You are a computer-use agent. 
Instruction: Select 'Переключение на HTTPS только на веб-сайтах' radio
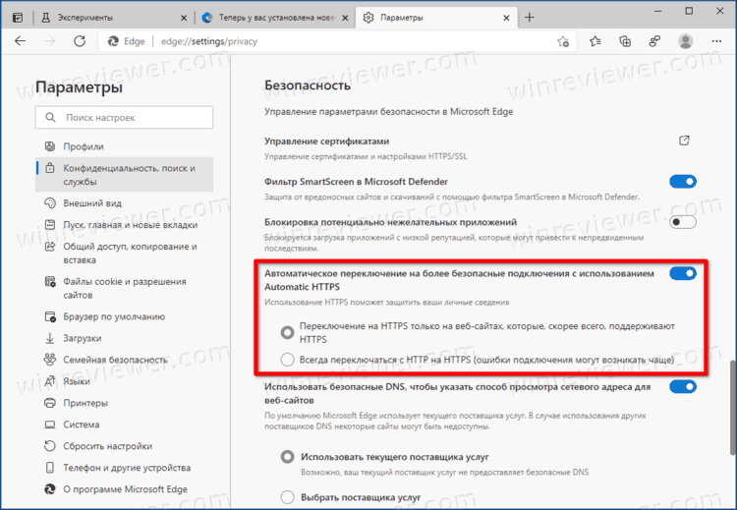tap(287, 333)
